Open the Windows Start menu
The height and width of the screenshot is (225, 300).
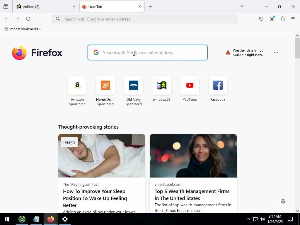[x=7, y=219]
